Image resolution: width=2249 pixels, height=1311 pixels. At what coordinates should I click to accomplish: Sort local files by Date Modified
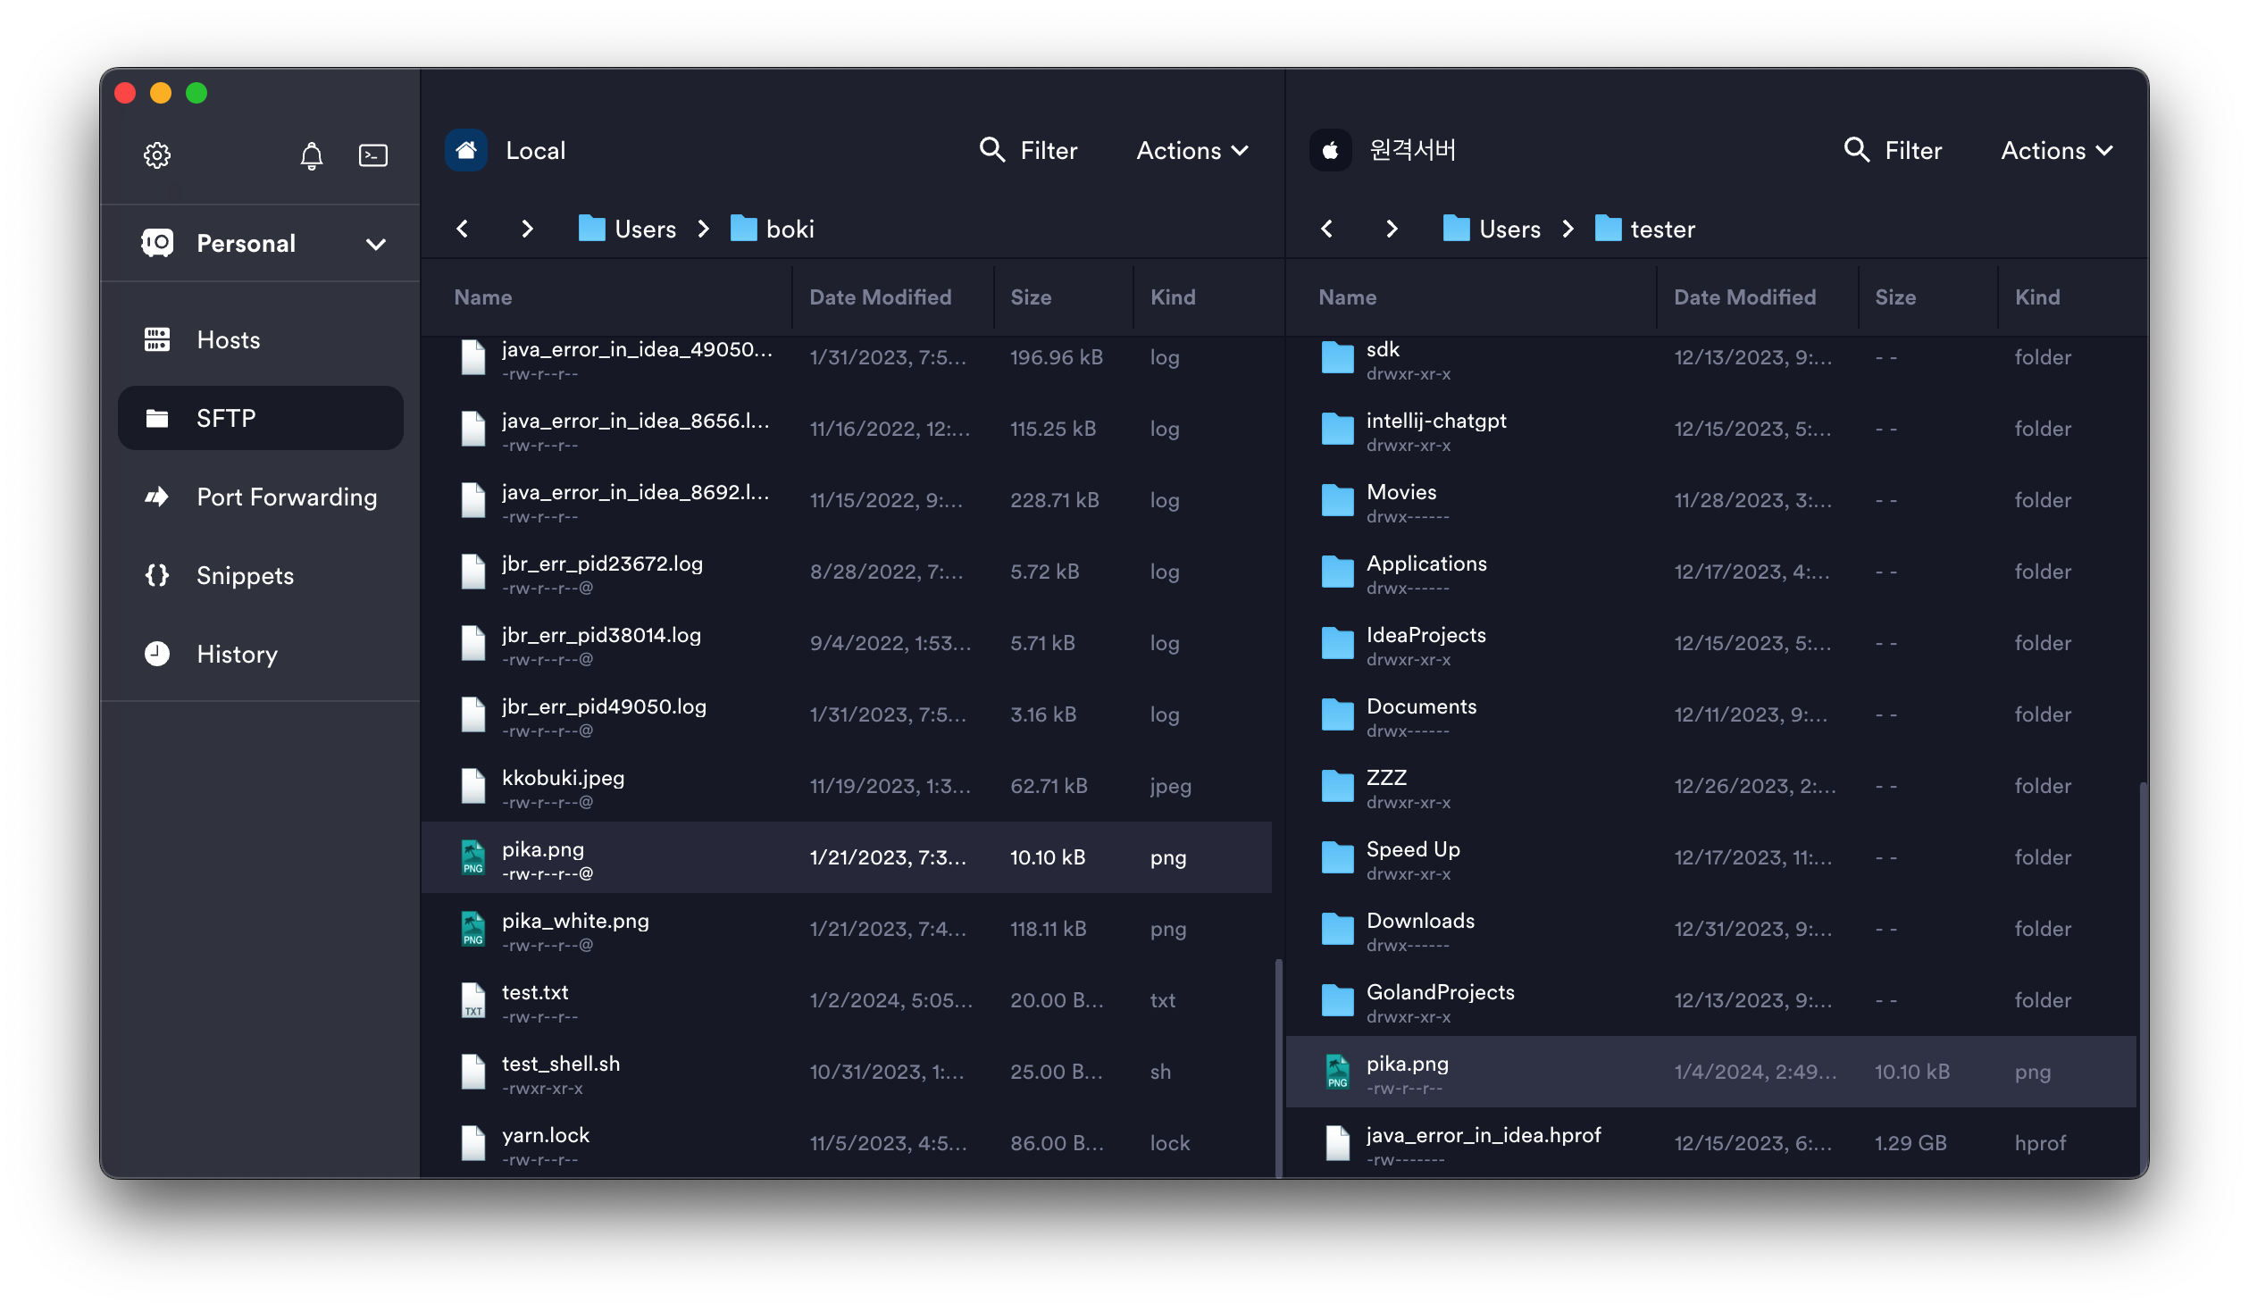coord(880,296)
